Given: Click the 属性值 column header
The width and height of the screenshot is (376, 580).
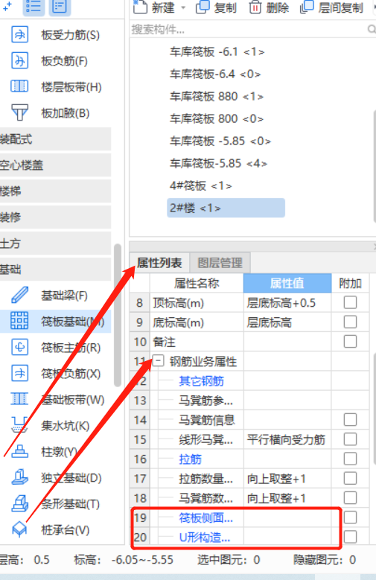Looking at the screenshot, I should 287,284.
